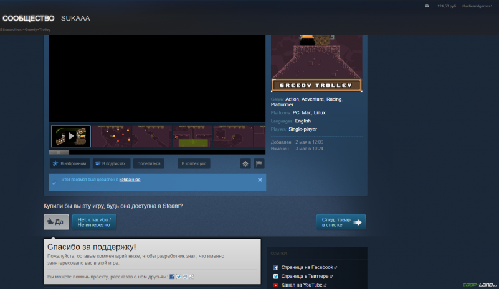This screenshot has height=289, width=499.
Task: Share the project via the Reddit icon
Action: pyautogui.click(x=185, y=277)
